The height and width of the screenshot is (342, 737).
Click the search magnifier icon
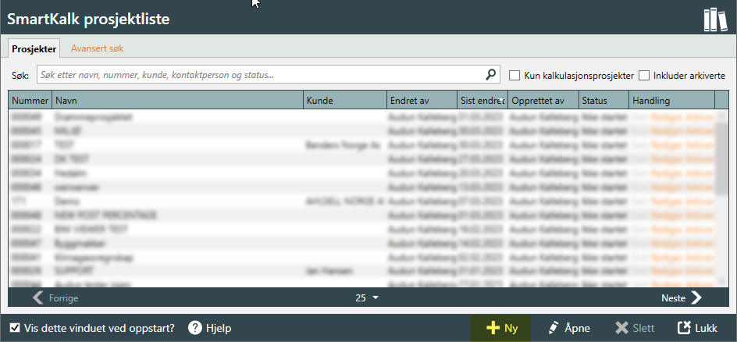click(491, 75)
